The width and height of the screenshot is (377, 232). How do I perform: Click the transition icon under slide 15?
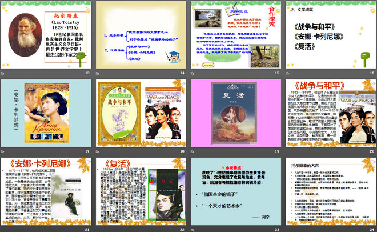192,73
